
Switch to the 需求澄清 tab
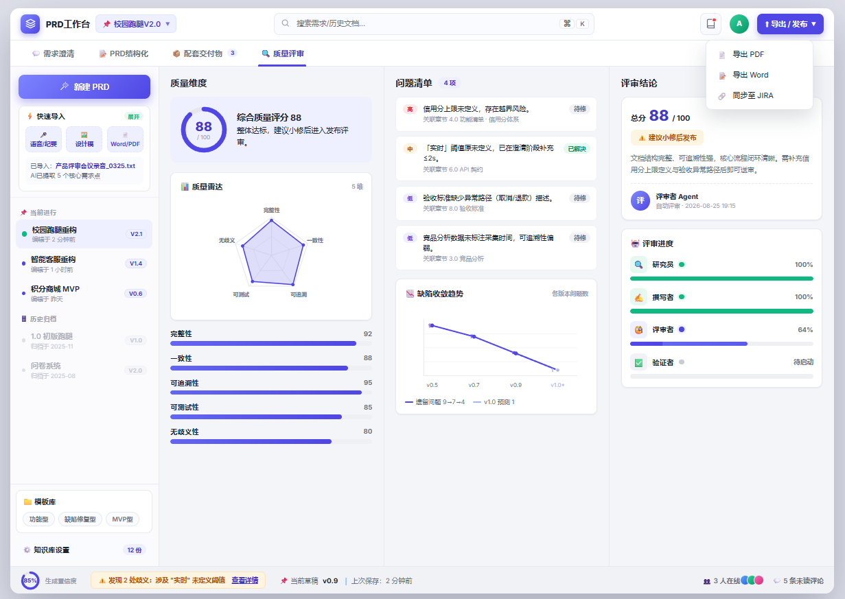(x=53, y=54)
